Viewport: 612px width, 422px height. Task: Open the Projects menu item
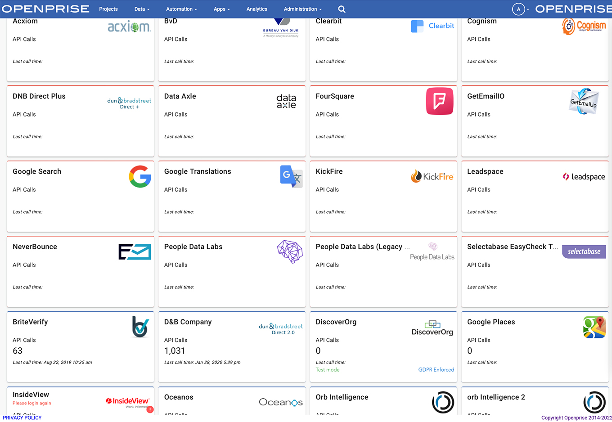coord(108,9)
